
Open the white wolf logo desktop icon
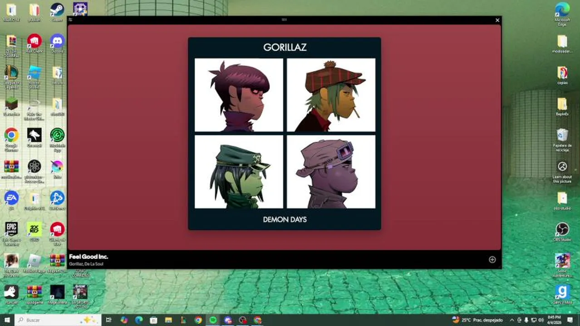point(34,138)
